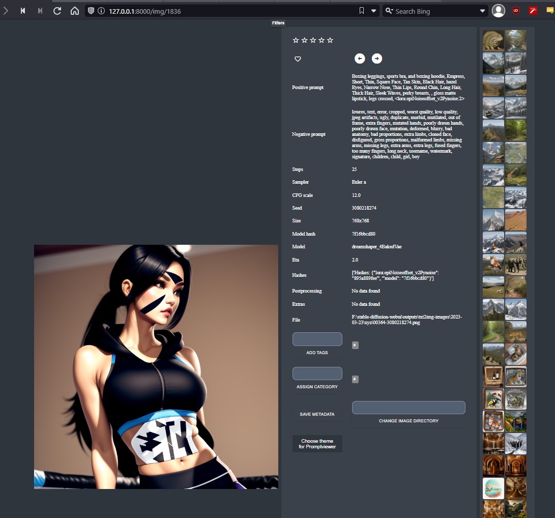Open the browser home page icon
Viewport: 555px width, 518px height.
click(x=74, y=10)
